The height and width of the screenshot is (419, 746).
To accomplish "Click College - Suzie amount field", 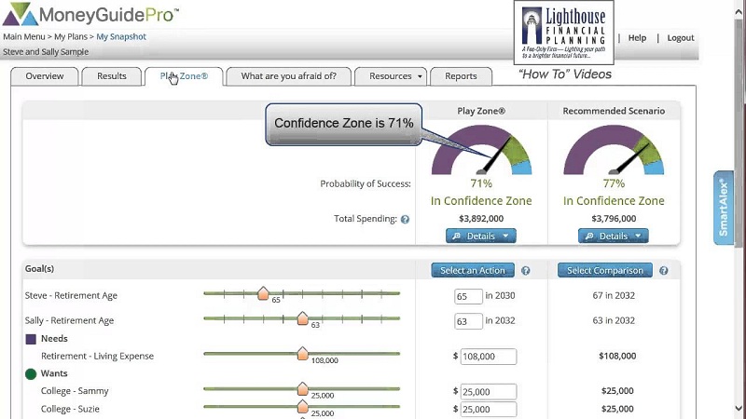I will coord(488,409).
